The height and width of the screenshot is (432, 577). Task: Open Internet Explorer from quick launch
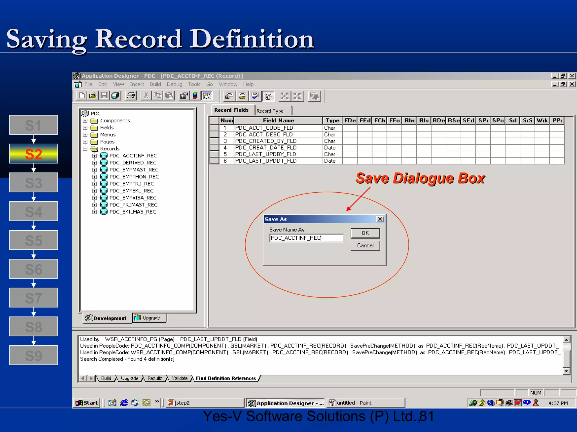pyautogui.click(x=124, y=403)
